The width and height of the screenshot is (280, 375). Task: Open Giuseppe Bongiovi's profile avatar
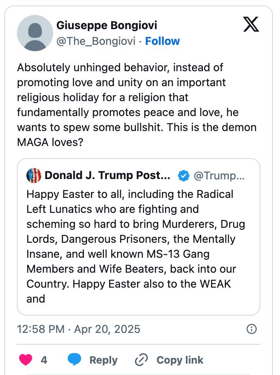coord(35,33)
